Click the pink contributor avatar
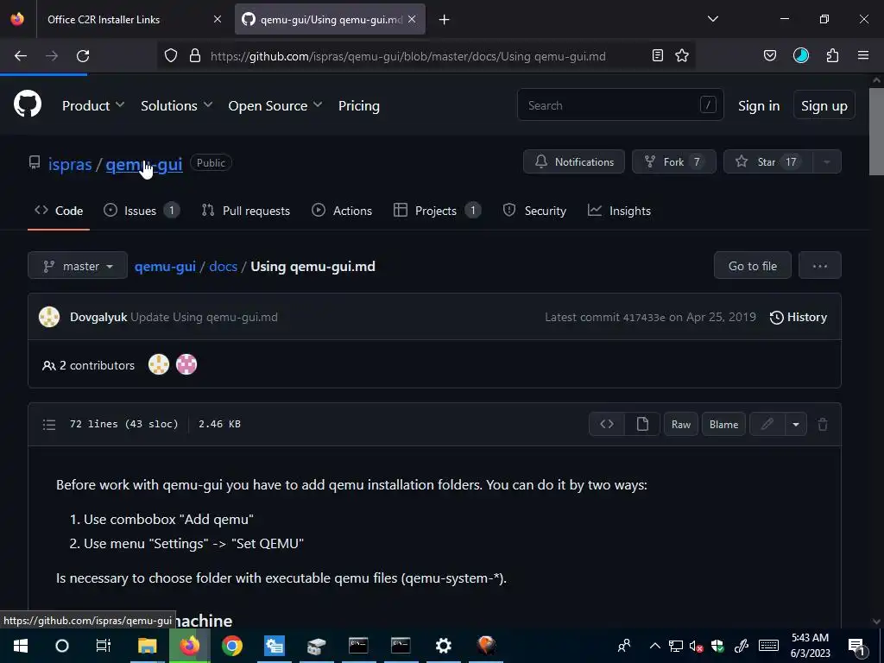The image size is (884, 663). 186,365
